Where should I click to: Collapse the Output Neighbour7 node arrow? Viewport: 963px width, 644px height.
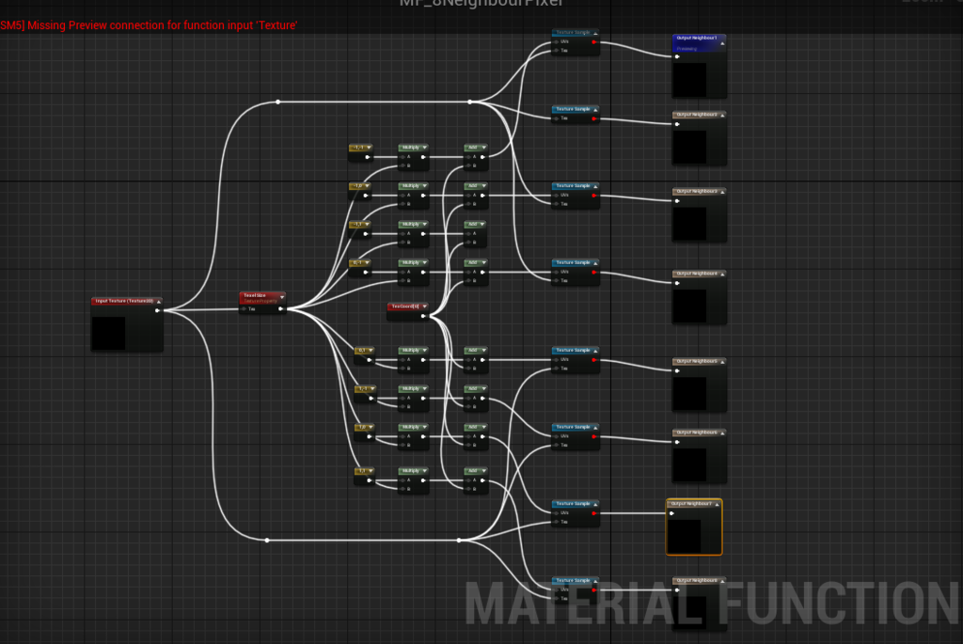717,505
